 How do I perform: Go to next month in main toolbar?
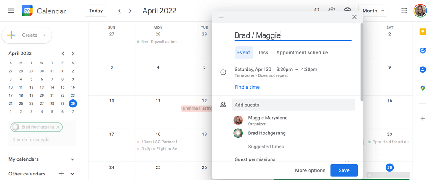pyautogui.click(x=130, y=11)
